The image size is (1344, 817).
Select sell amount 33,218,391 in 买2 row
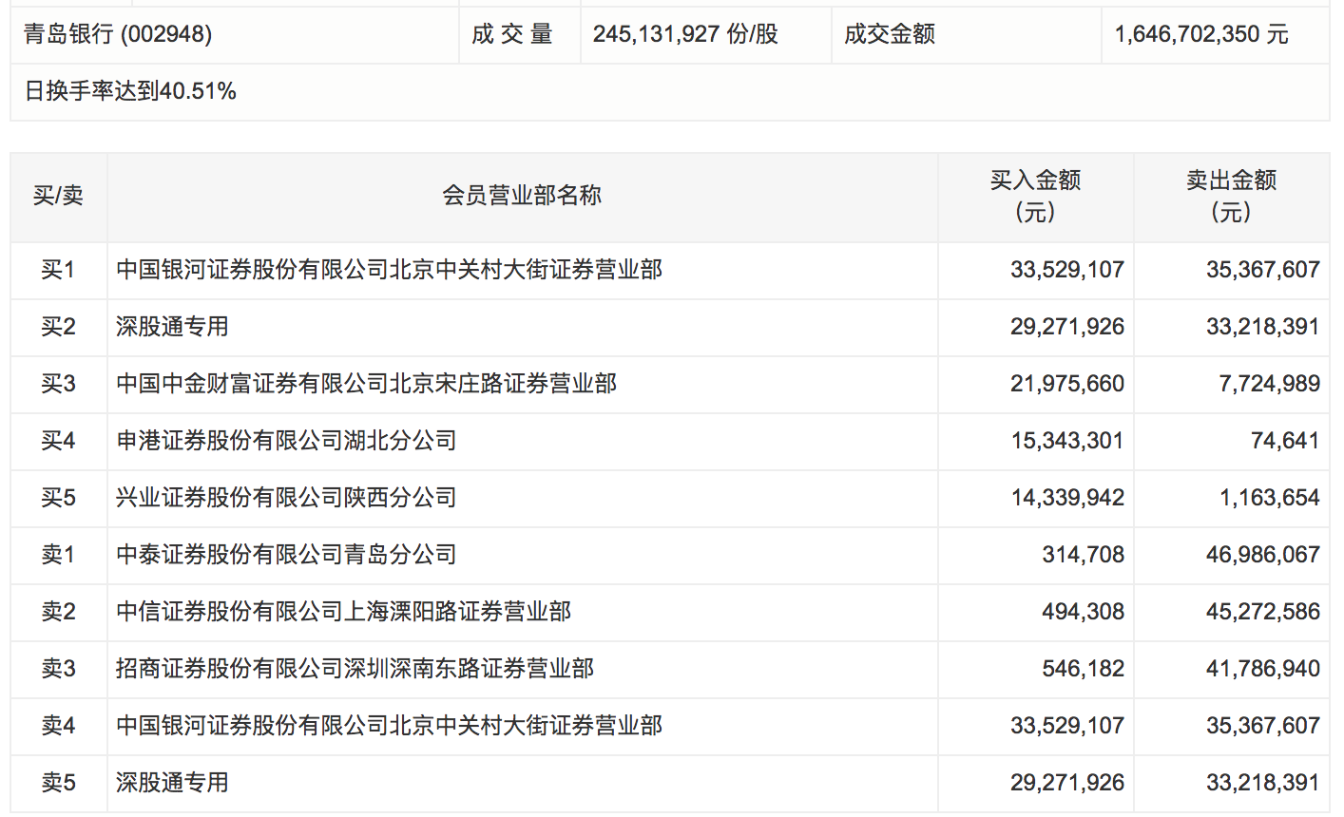[x=1263, y=327]
